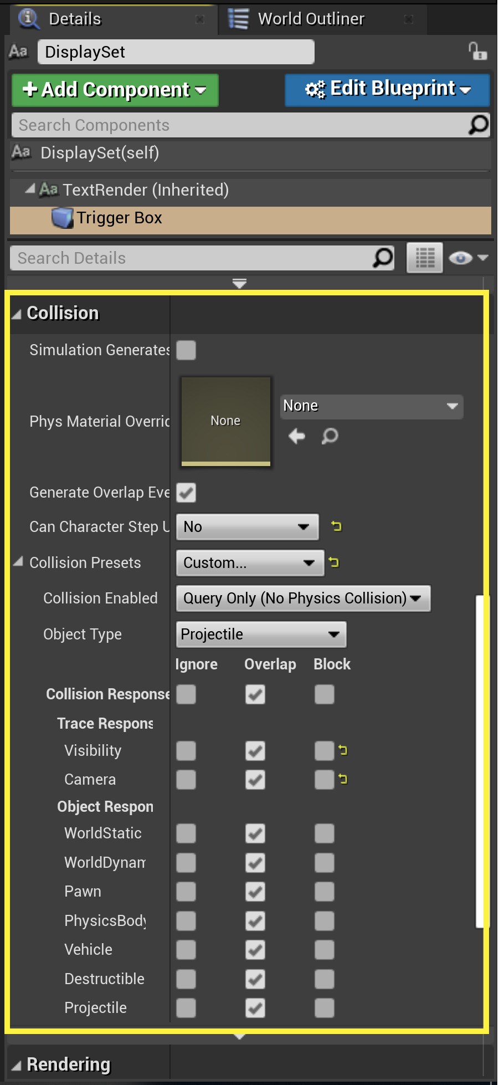Click the Edit Blueprint button
Viewport: 499px width, 1085px height.
[x=387, y=89]
